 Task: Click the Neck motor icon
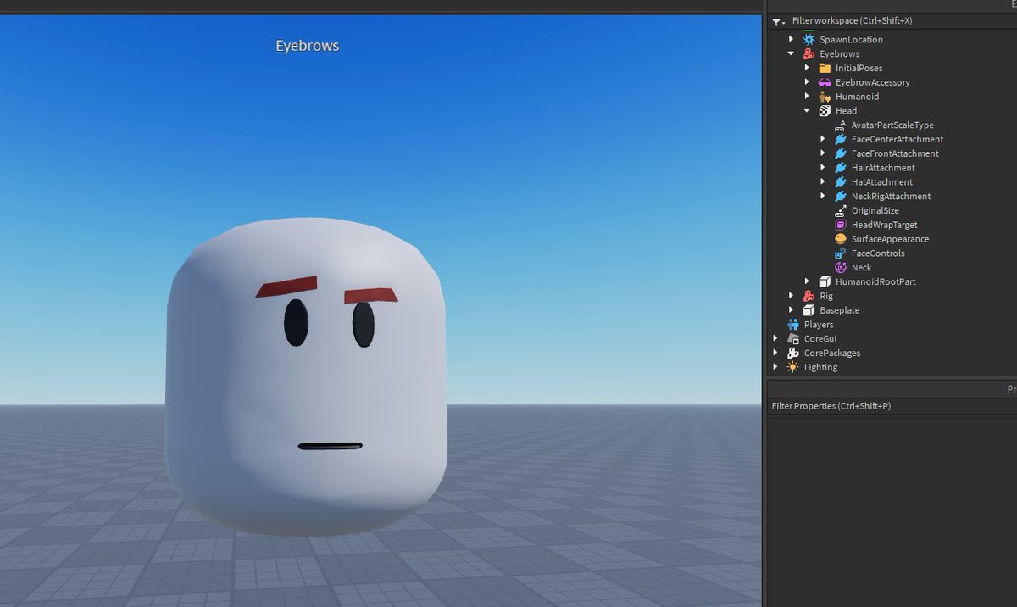(841, 268)
